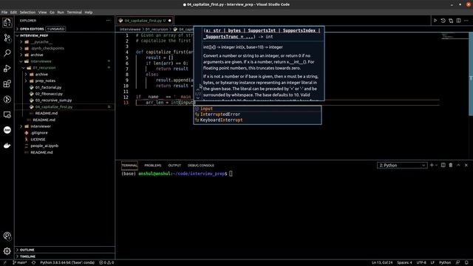Screen dimensions: 473x266
Task: Switch to the OUTPUT panel tab
Action: click(x=174, y=166)
